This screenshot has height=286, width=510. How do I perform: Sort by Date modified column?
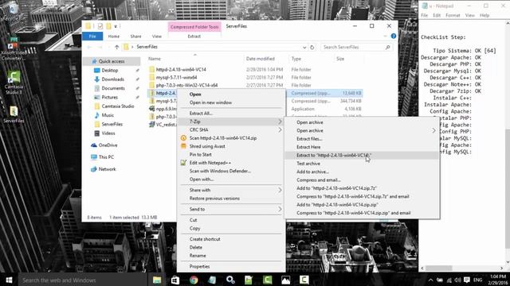(x=261, y=59)
